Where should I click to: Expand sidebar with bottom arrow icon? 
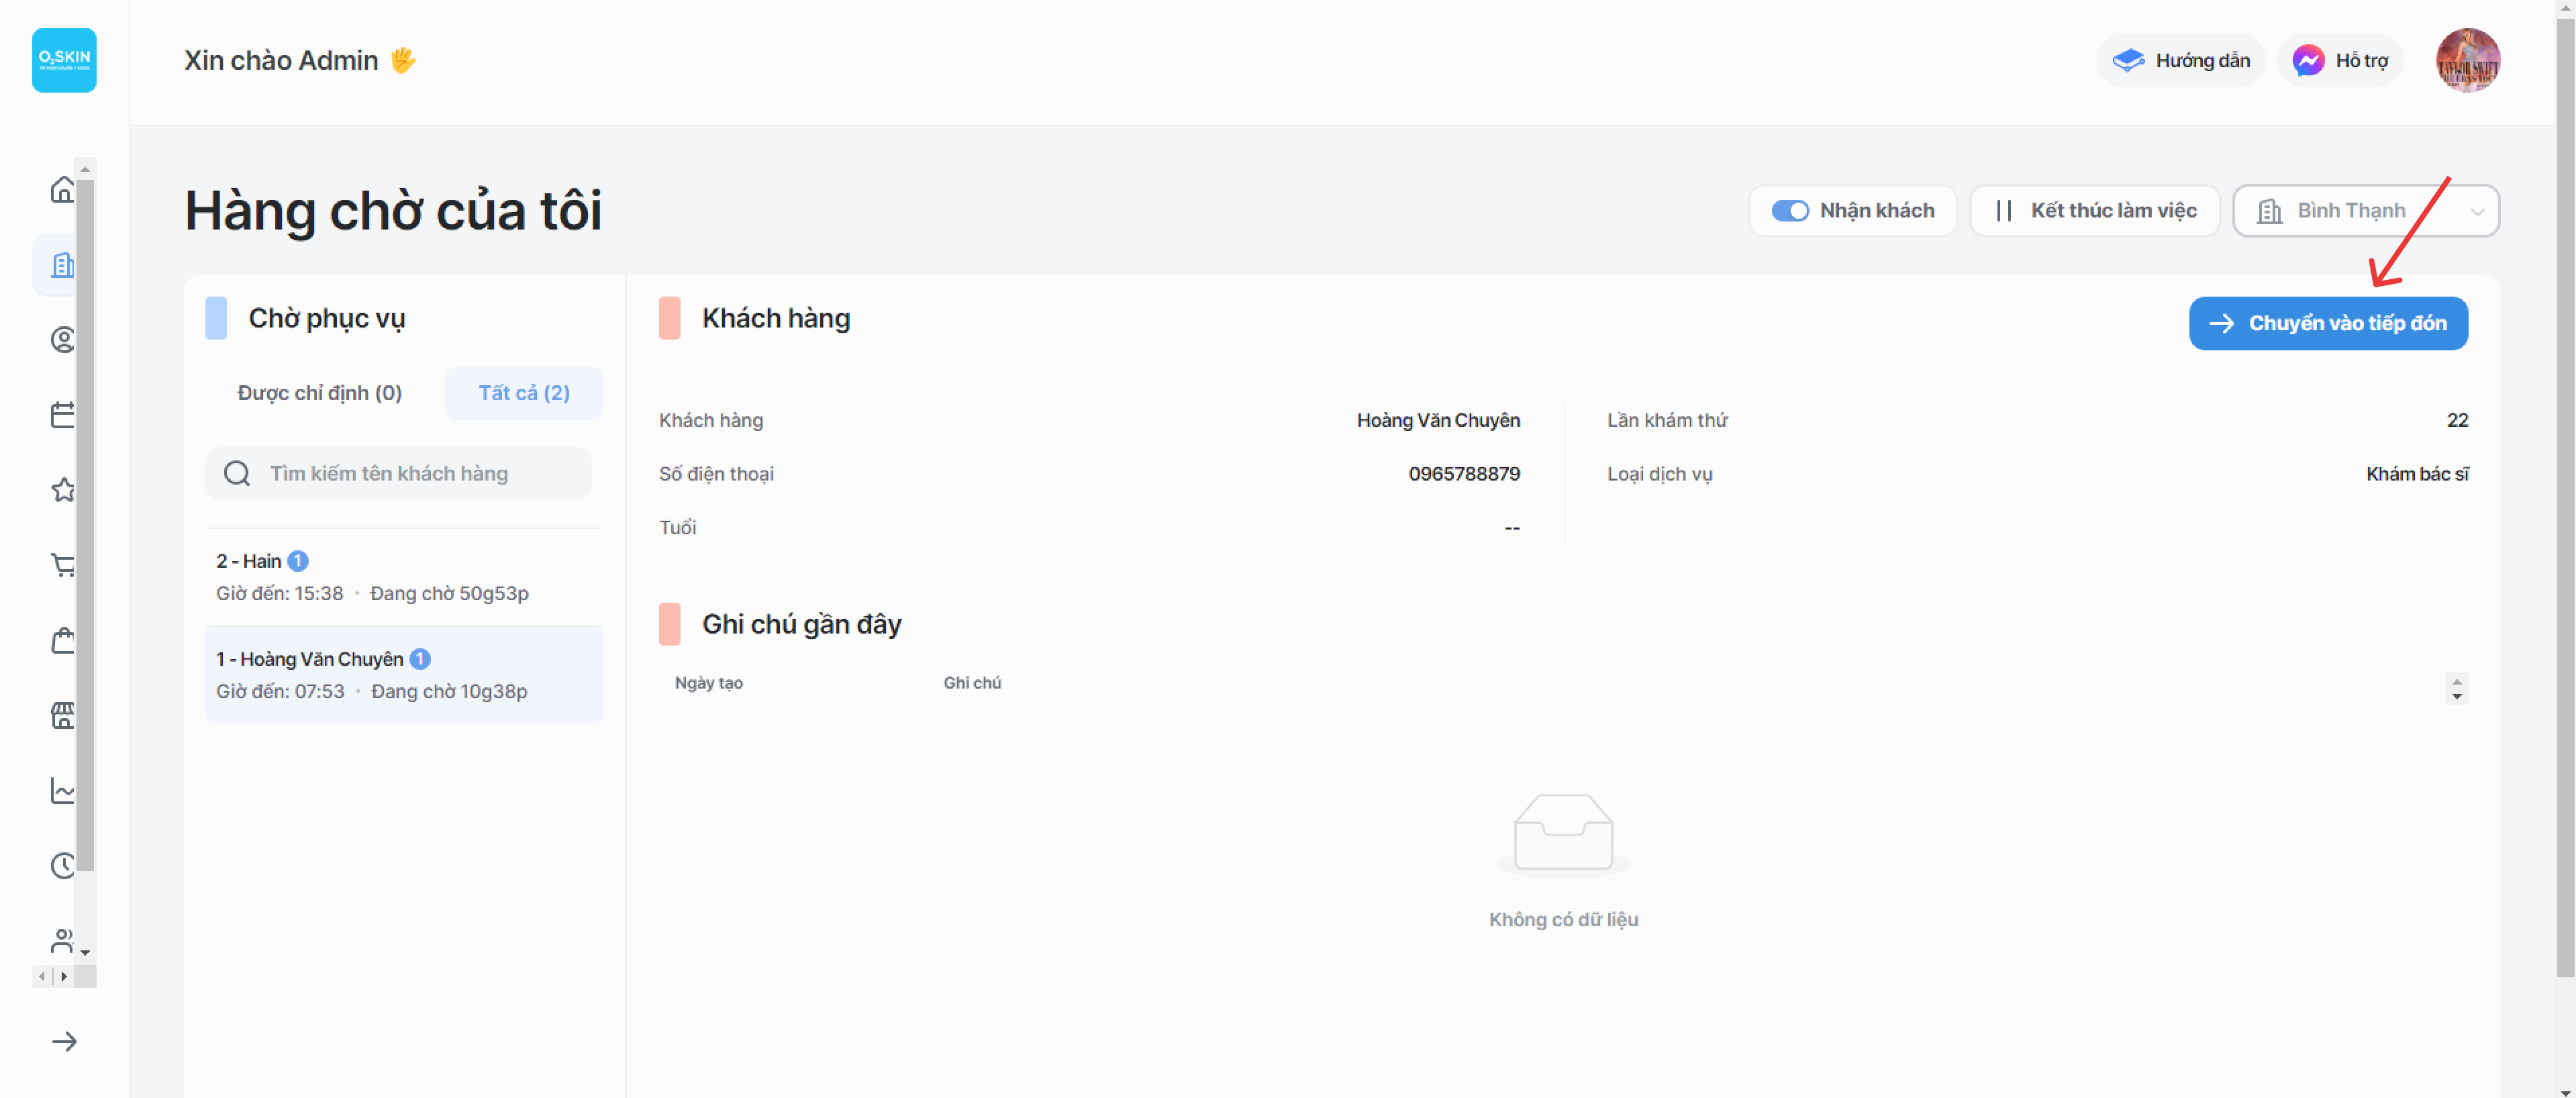64,1042
